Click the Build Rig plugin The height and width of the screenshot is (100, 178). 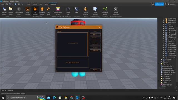click(68, 11)
